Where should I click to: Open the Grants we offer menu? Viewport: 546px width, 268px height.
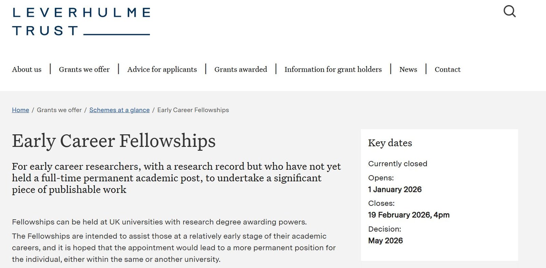[84, 69]
